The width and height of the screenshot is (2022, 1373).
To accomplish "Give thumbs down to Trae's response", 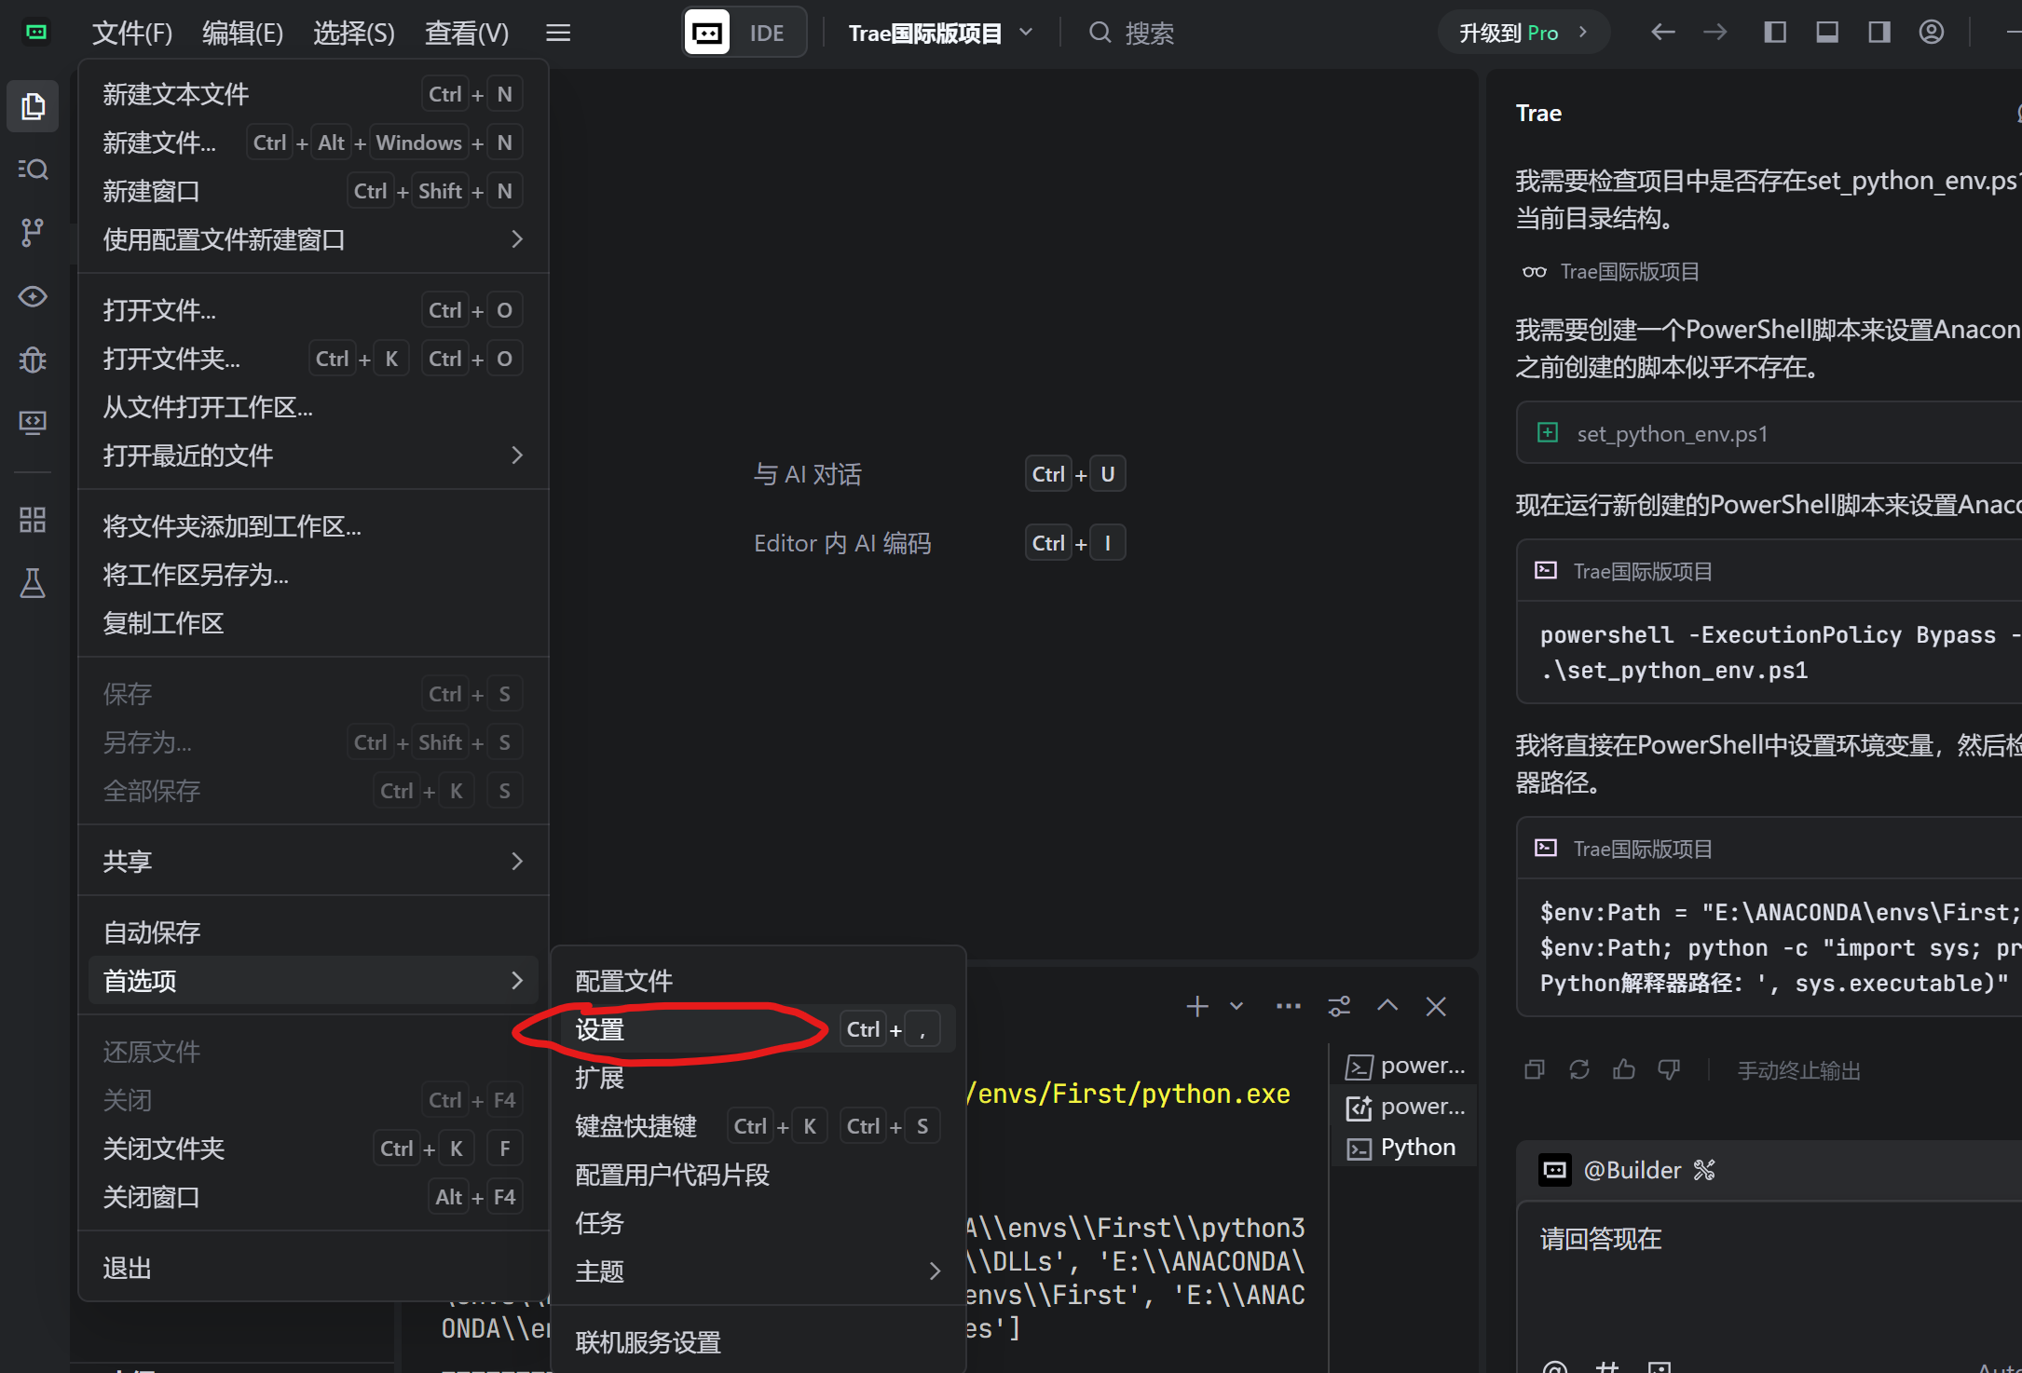I will (1669, 1069).
